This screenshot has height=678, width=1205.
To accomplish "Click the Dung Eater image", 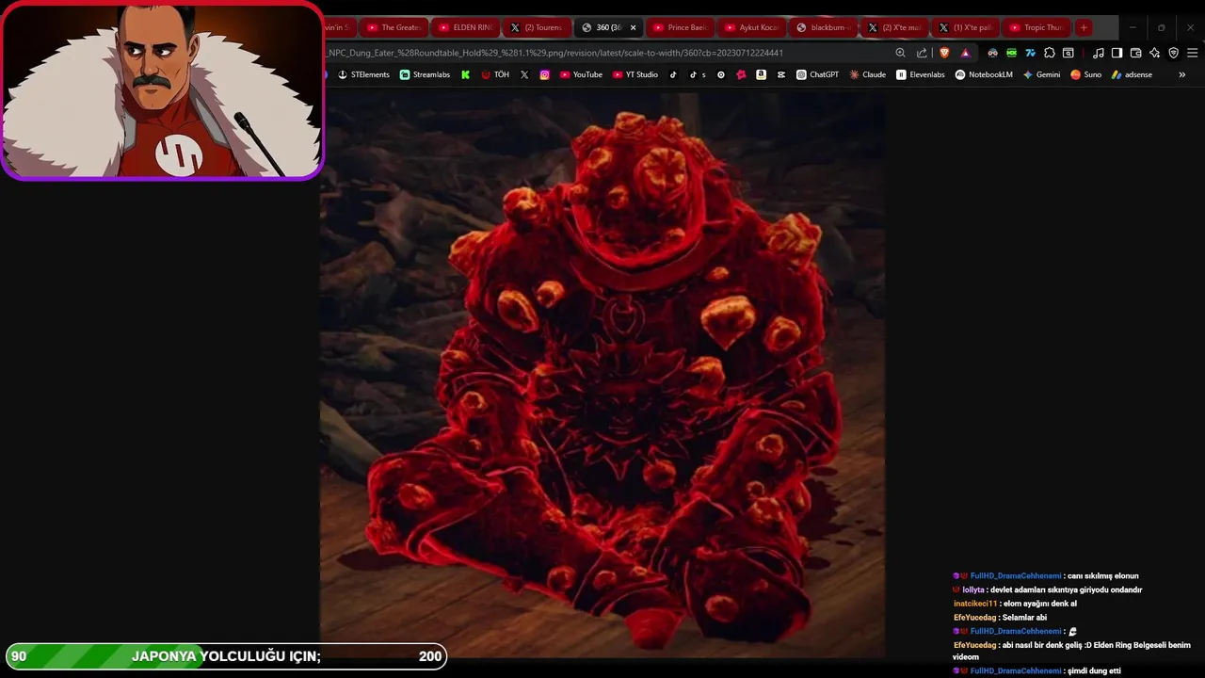I will 602,375.
